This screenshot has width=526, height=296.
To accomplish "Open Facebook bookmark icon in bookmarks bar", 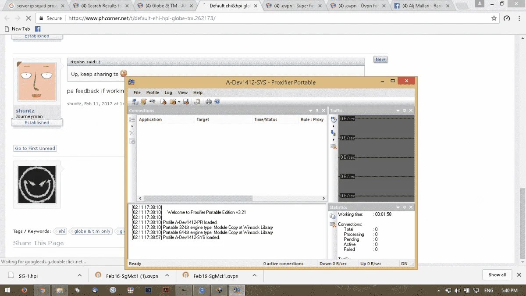I will pos(38,29).
